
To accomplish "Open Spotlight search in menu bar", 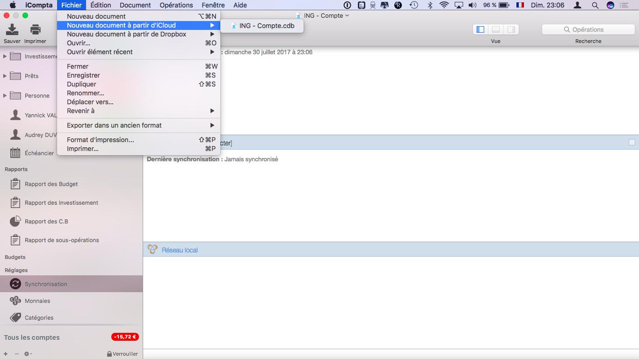I will (x=595, y=5).
